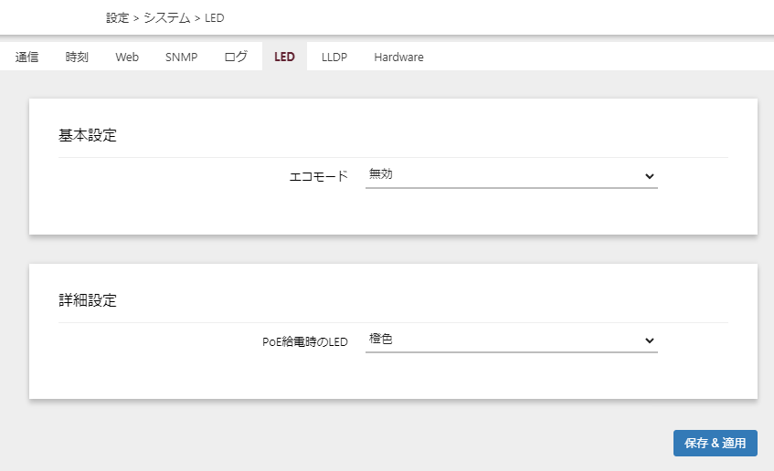Select the active LED tab

[x=284, y=57]
